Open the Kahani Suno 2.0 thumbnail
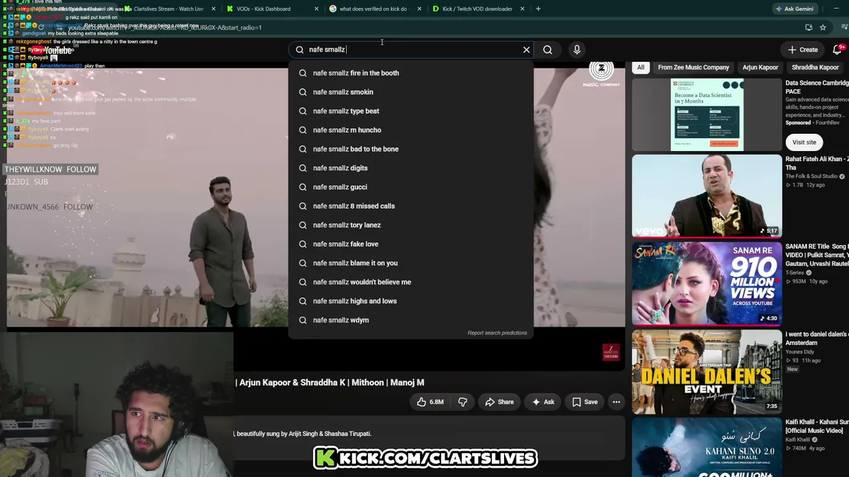Image resolution: width=849 pixels, height=477 pixels. (x=707, y=448)
